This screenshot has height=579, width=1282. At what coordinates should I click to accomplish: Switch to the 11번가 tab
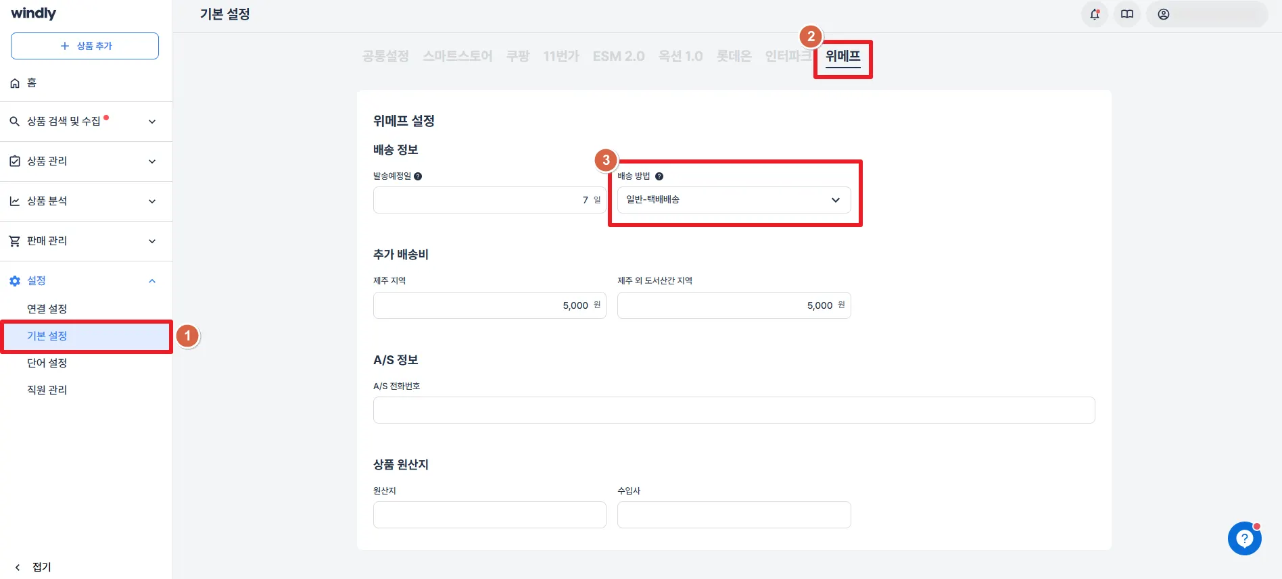[x=561, y=56]
